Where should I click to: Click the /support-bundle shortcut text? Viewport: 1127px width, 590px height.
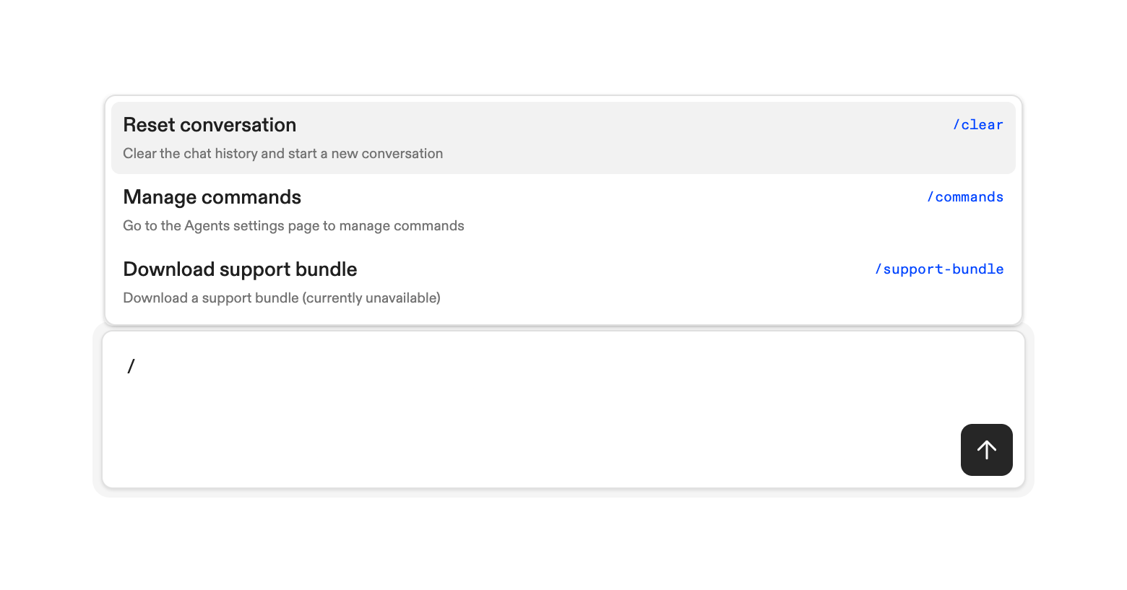(939, 269)
